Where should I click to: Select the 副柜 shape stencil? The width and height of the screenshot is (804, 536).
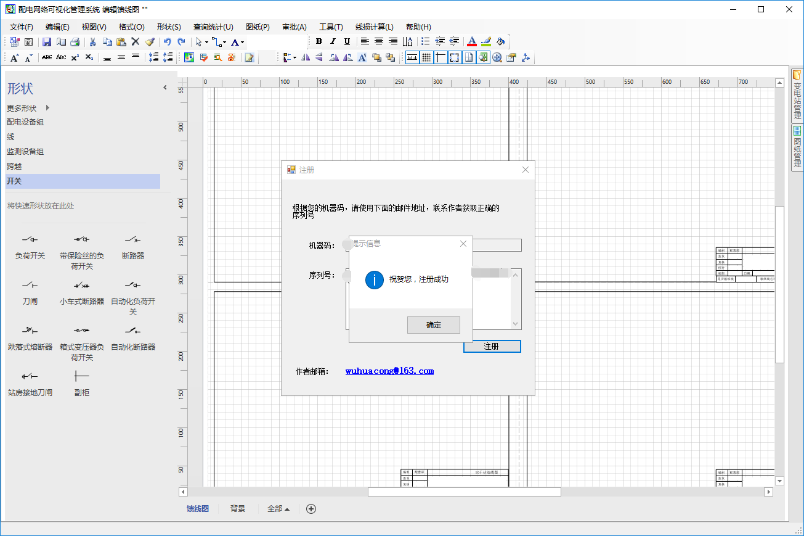tap(82, 384)
